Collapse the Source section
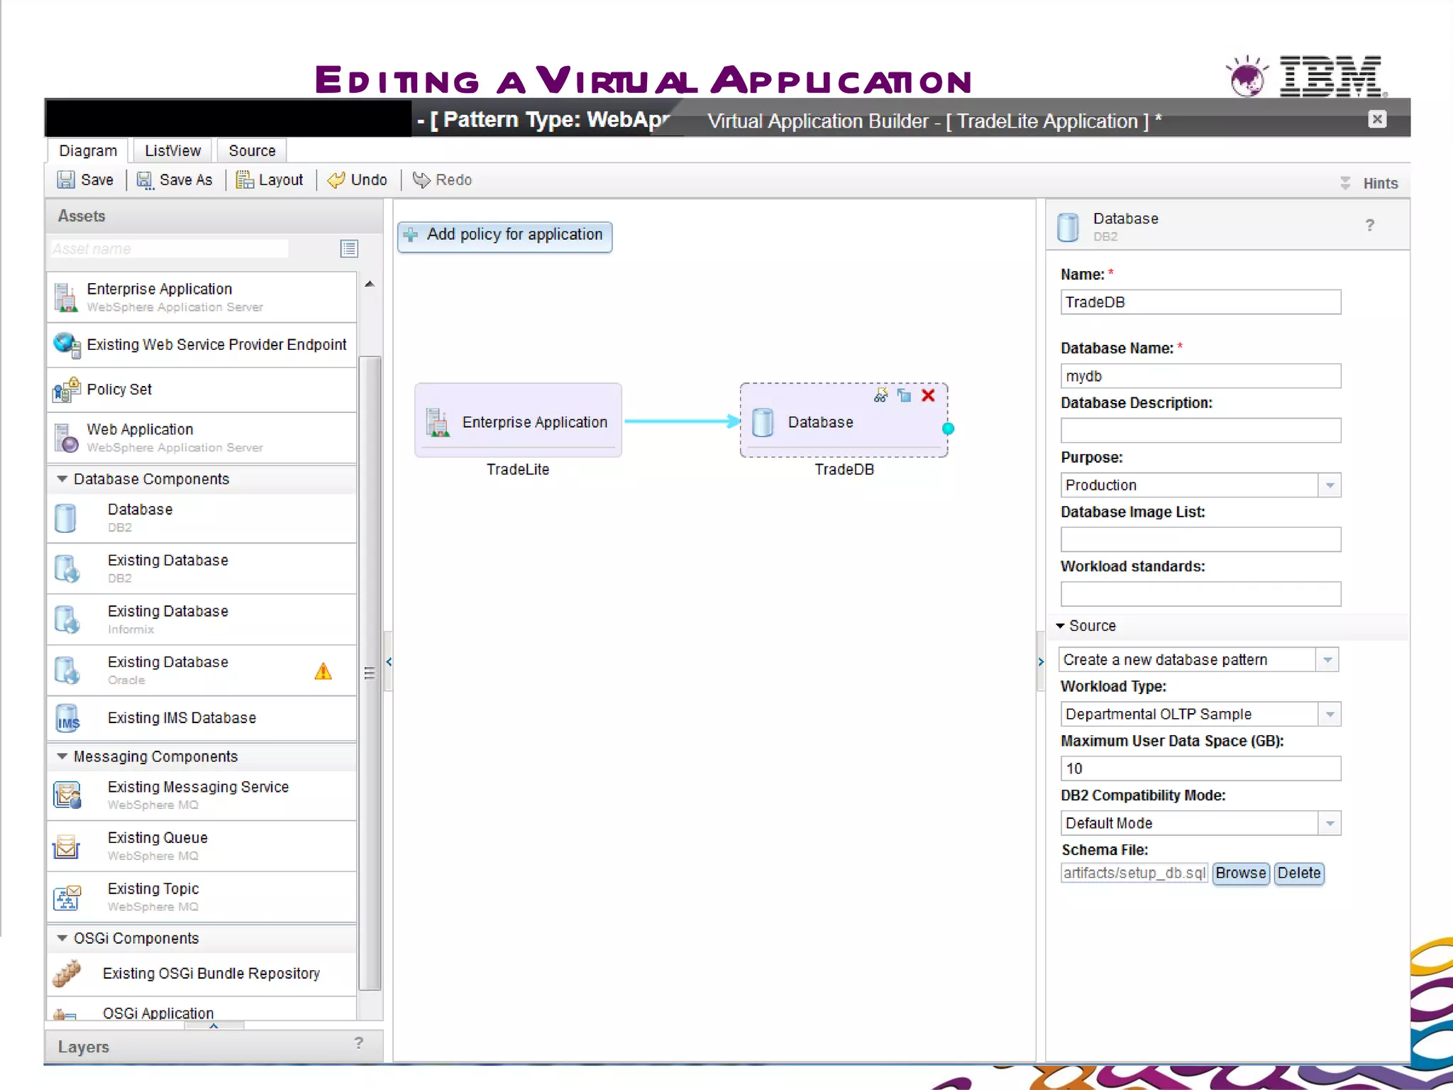1453x1090 pixels. [x=1060, y=626]
